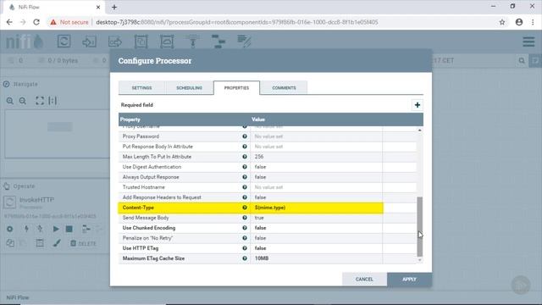Open the Chrome profile account icon

click(x=519, y=22)
